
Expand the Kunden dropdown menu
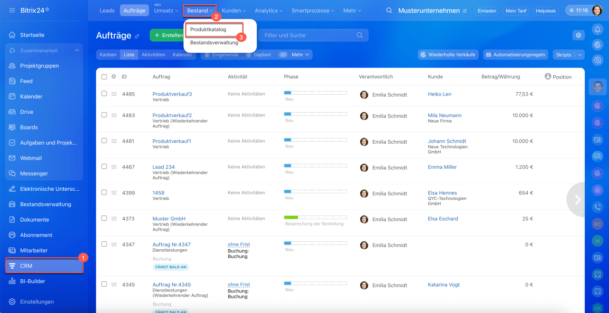point(234,10)
